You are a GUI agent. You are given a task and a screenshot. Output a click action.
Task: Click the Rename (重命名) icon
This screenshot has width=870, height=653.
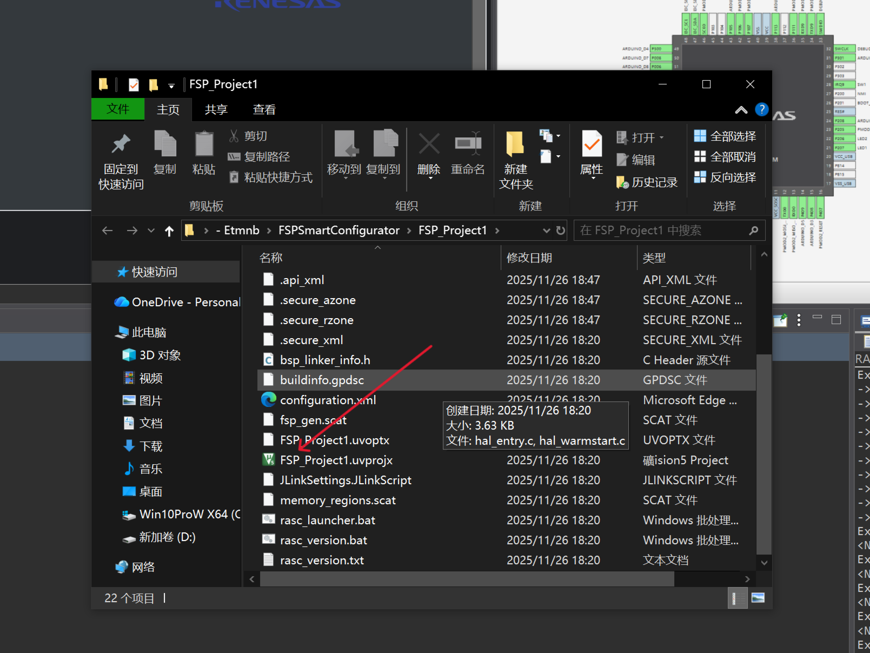click(468, 144)
